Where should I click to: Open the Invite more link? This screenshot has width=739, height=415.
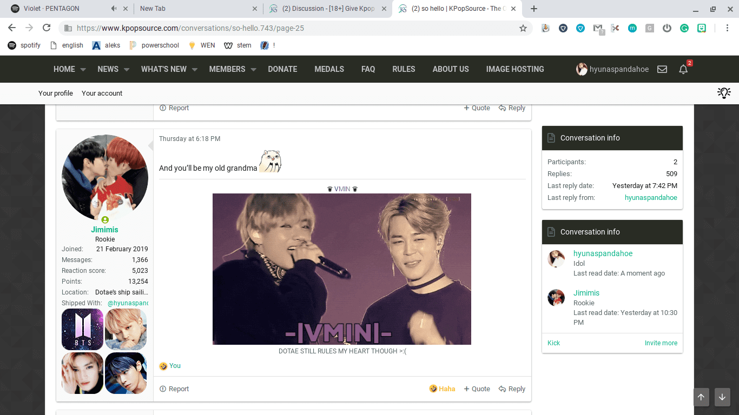coord(661,343)
